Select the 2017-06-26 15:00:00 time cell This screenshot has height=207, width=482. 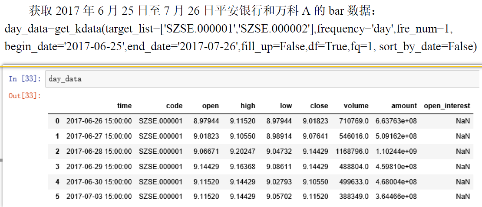pyautogui.click(x=99, y=121)
